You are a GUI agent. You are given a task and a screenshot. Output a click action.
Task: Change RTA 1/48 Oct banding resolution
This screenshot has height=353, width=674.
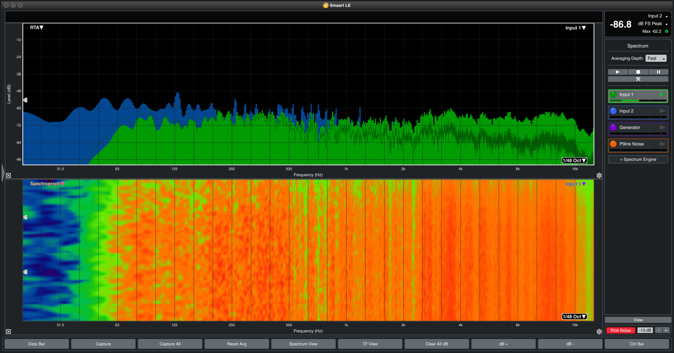tap(574, 160)
